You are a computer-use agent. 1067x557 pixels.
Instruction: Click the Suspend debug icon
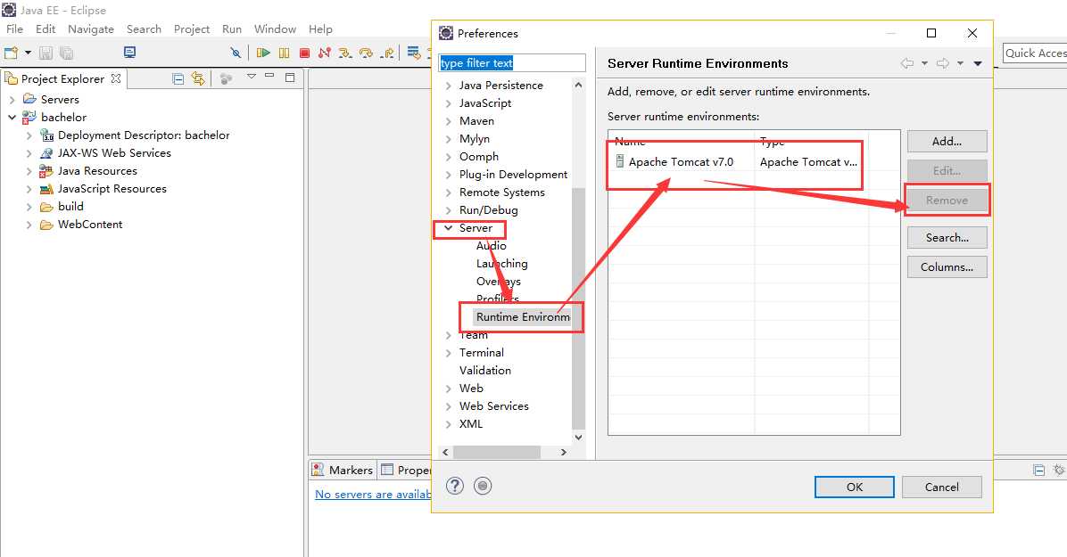pos(285,53)
